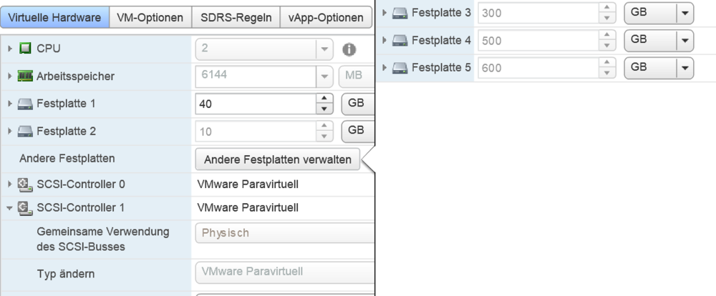Open the Festplatte 3 GB unit dropdown
The width and height of the screenshot is (716, 296).
(685, 13)
